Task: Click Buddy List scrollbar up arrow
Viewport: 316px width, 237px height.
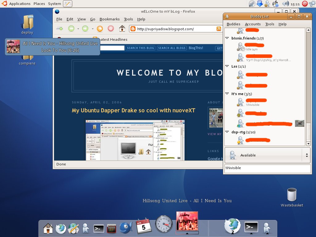Action: [308, 30]
